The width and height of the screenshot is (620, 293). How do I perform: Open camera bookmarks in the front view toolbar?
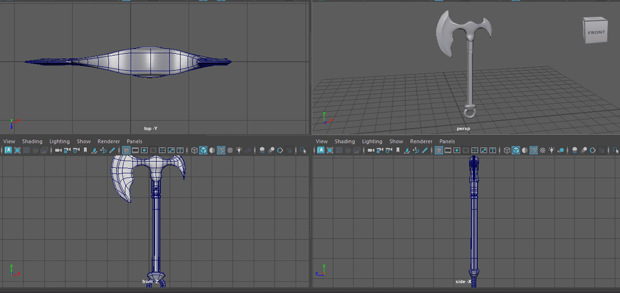[x=85, y=150]
